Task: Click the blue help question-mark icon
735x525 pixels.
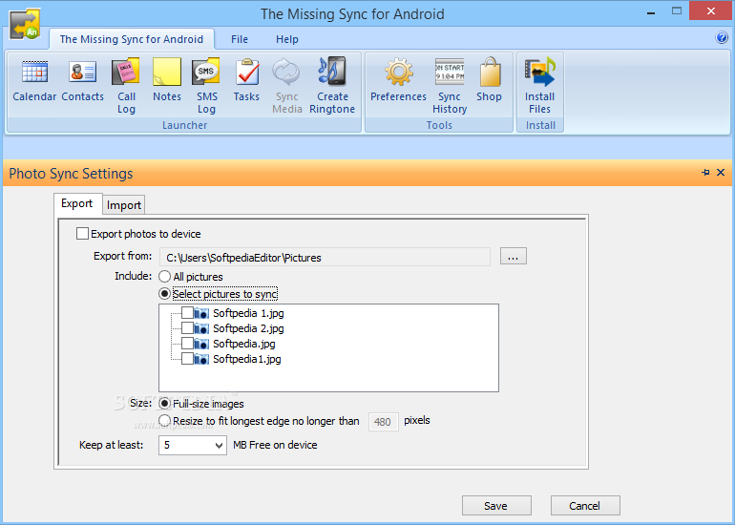Action: click(x=722, y=37)
